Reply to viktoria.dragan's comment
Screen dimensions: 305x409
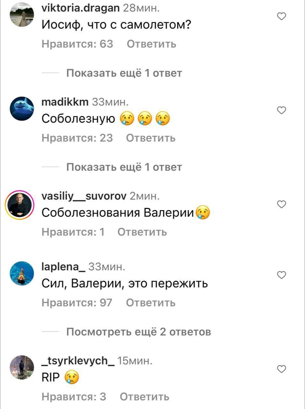point(152,44)
